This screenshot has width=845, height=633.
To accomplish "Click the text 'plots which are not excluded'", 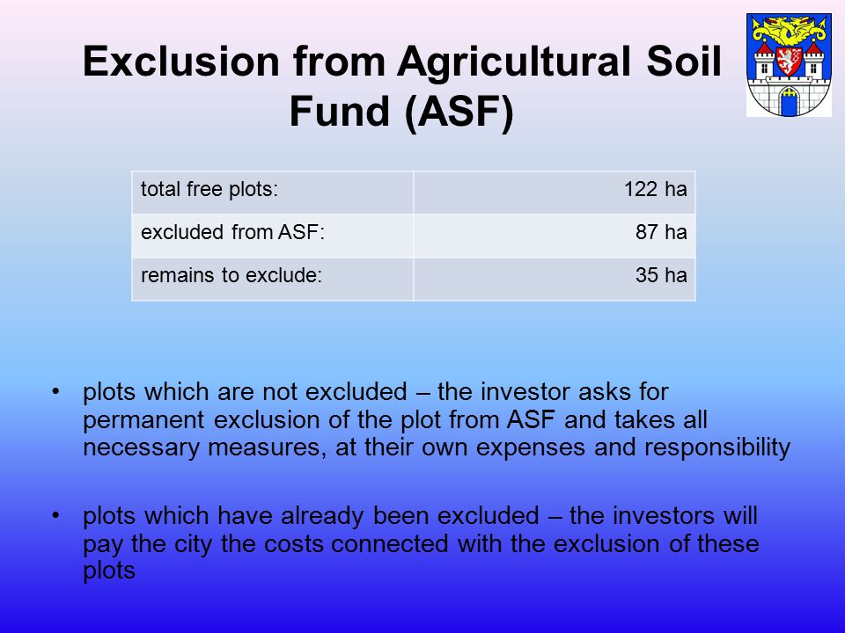I will [x=246, y=392].
